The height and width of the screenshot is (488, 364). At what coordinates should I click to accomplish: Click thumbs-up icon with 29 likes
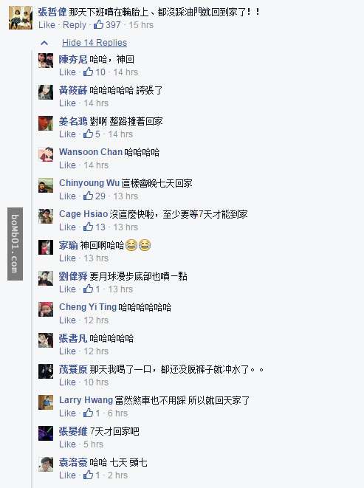tap(88, 196)
